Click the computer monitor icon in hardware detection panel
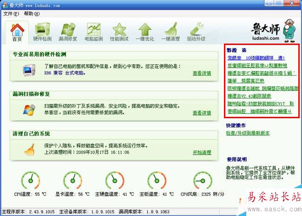The width and height of the screenshot is (302, 216). point(29,70)
